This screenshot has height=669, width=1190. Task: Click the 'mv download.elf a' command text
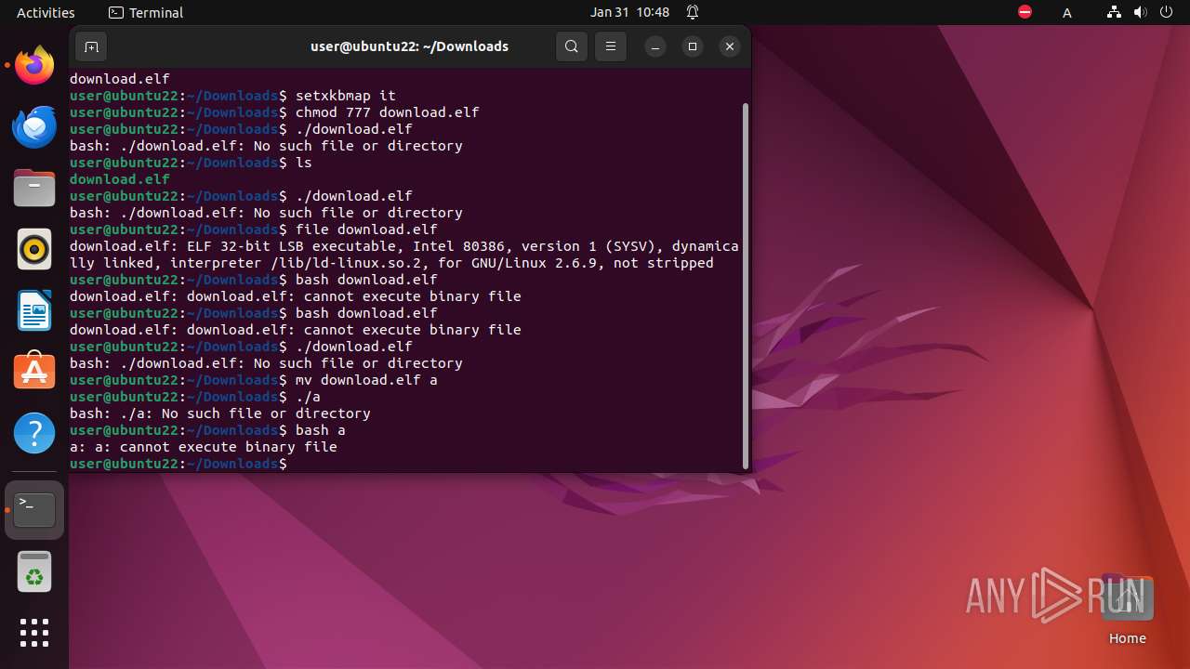(366, 380)
